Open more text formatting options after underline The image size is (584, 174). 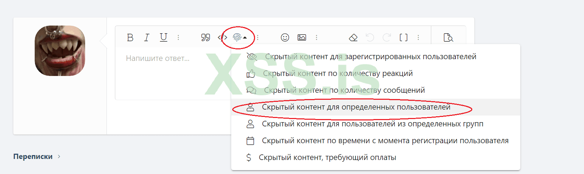coord(178,37)
